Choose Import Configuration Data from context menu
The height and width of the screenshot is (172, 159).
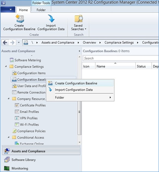click(x=80, y=90)
